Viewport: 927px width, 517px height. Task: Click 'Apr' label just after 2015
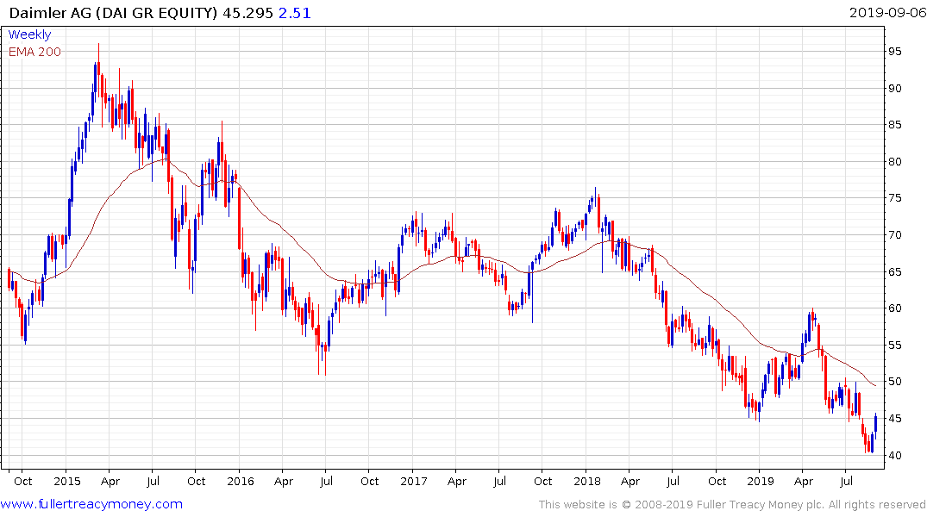tap(110, 481)
